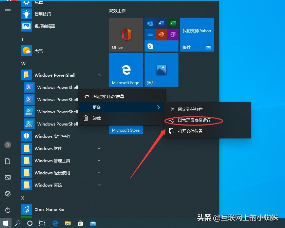285x228 pixels.
Task: Launch the 天气 weather app
Action: point(38,51)
